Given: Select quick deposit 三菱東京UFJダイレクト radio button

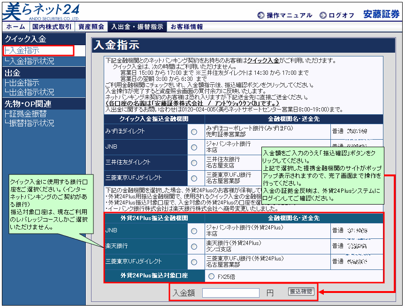Looking at the screenshot, I should [x=194, y=178].
